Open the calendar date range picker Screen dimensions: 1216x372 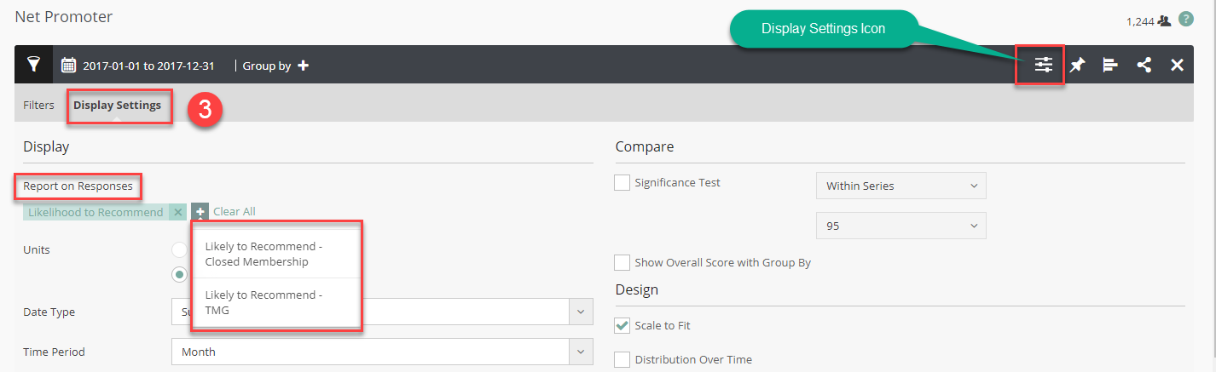click(69, 66)
